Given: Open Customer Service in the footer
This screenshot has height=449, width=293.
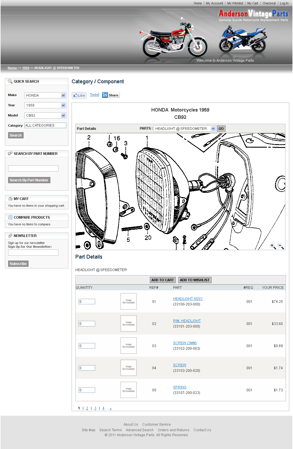Looking at the screenshot, I should point(157,425).
